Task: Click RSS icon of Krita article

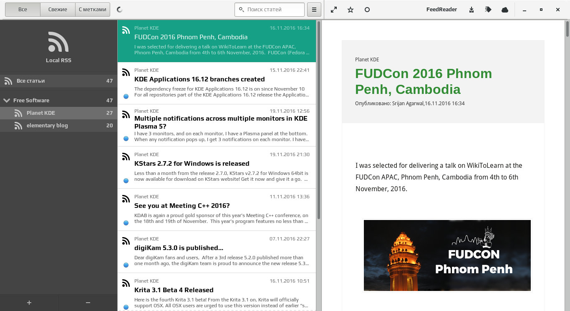Action: (126, 283)
